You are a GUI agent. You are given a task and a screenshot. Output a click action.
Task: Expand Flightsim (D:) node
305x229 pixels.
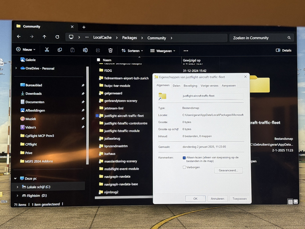click(17, 196)
